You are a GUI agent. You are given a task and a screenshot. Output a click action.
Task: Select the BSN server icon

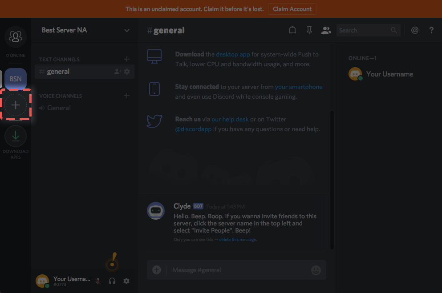click(x=16, y=79)
